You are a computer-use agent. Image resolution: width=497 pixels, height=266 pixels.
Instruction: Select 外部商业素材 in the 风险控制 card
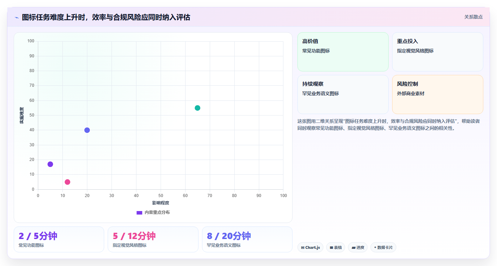point(411,93)
